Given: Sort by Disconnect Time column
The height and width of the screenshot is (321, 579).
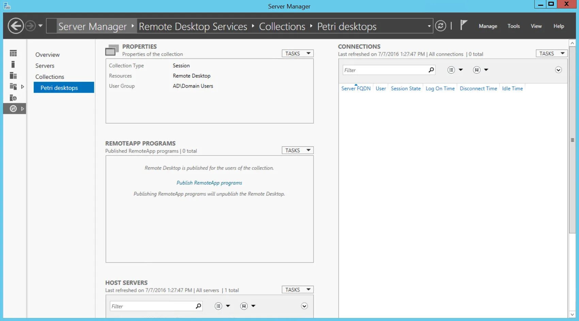Looking at the screenshot, I should click(x=478, y=88).
